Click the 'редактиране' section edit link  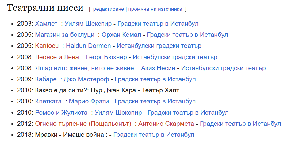[109, 9]
